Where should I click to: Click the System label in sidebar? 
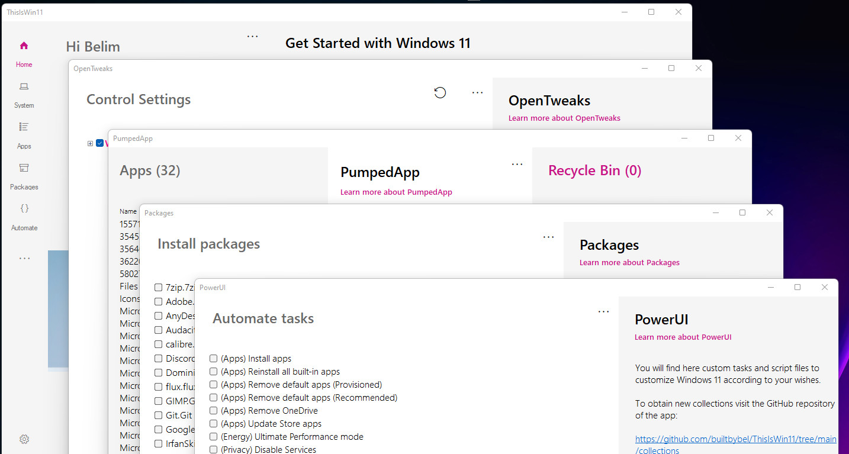click(x=24, y=105)
